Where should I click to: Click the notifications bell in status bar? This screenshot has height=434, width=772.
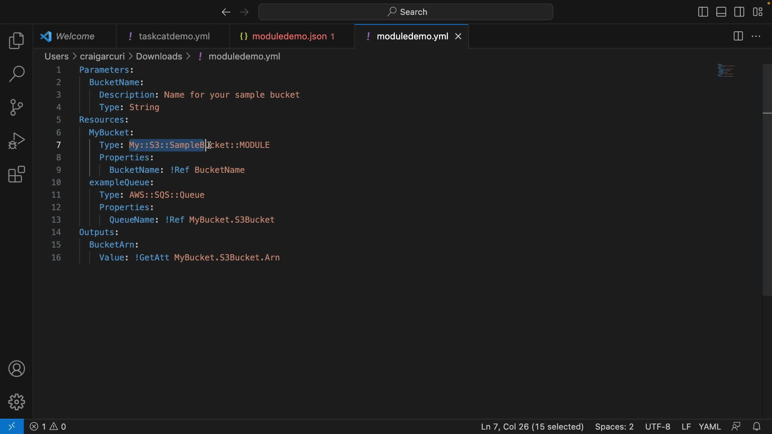[757, 426]
